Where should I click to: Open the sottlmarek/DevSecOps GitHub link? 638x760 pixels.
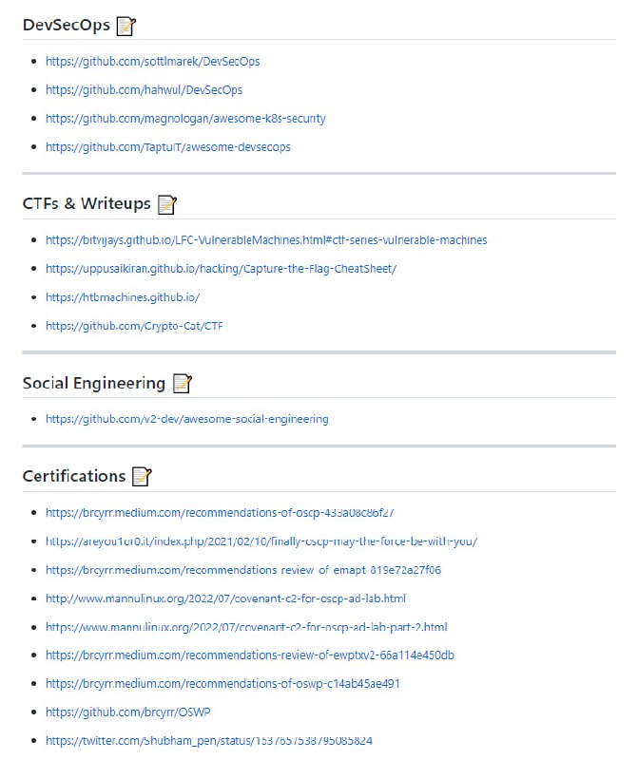pos(152,61)
